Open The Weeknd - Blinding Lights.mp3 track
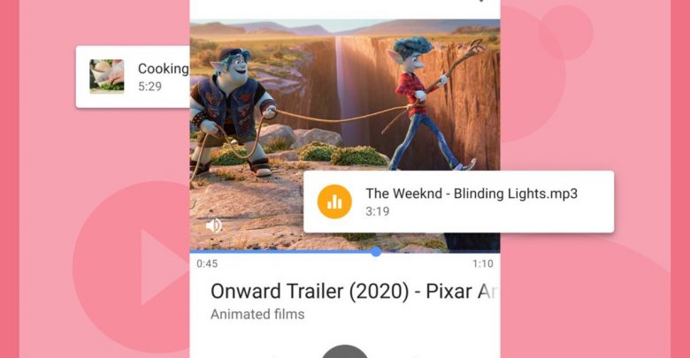The image size is (690, 358). click(x=471, y=194)
